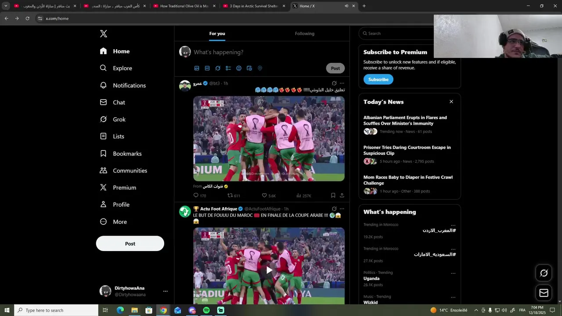Switch to the For you tab

click(217, 33)
